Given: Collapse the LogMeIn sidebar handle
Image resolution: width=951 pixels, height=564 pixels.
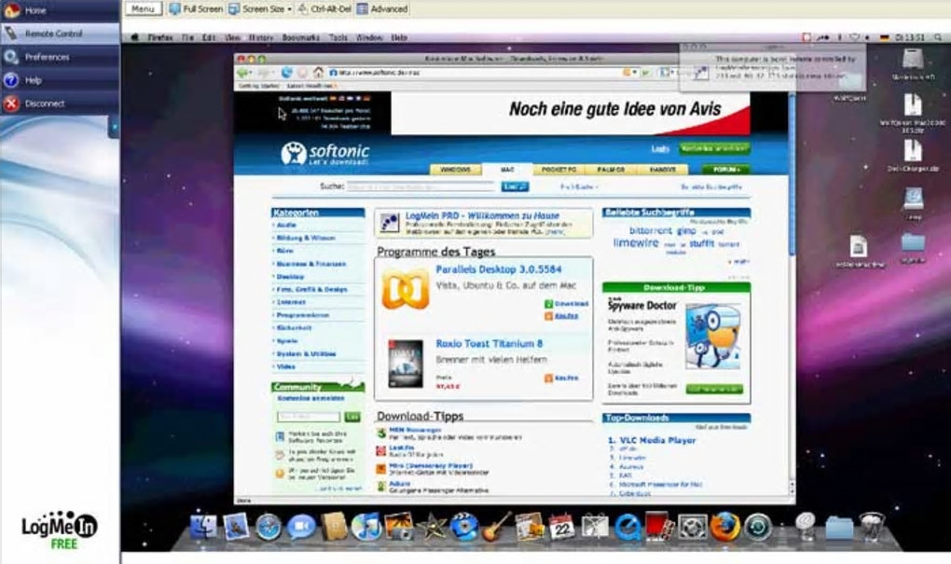Looking at the screenshot, I should (x=114, y=127).
